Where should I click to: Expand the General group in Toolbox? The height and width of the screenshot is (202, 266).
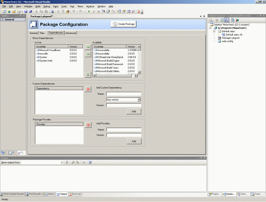tap(2, 19)
